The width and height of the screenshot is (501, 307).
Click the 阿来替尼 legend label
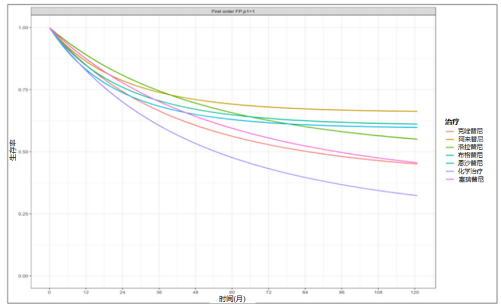(470, 139)
